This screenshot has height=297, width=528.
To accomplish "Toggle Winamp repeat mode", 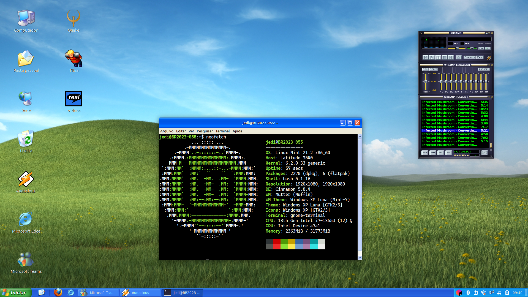I will tap(480, 57).
